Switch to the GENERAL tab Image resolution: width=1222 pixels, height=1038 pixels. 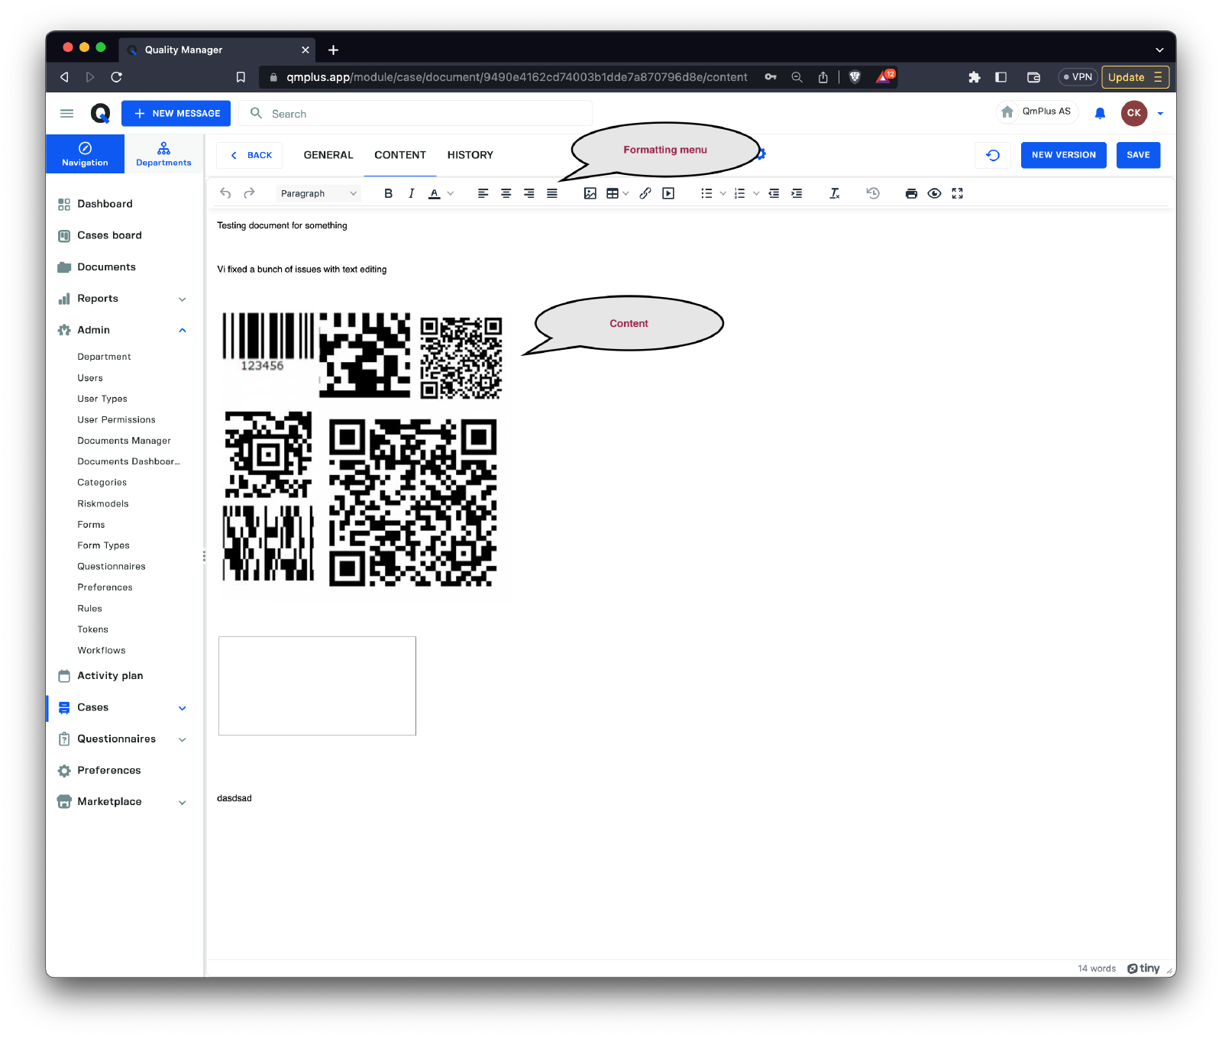click(328, 155)
